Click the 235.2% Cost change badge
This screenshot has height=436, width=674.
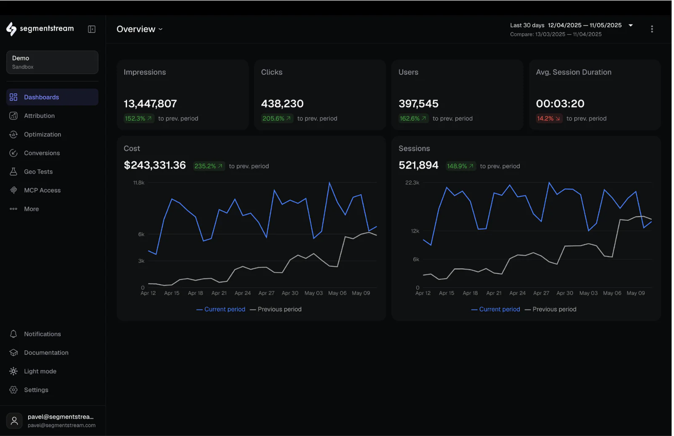(x=209, y=166)
